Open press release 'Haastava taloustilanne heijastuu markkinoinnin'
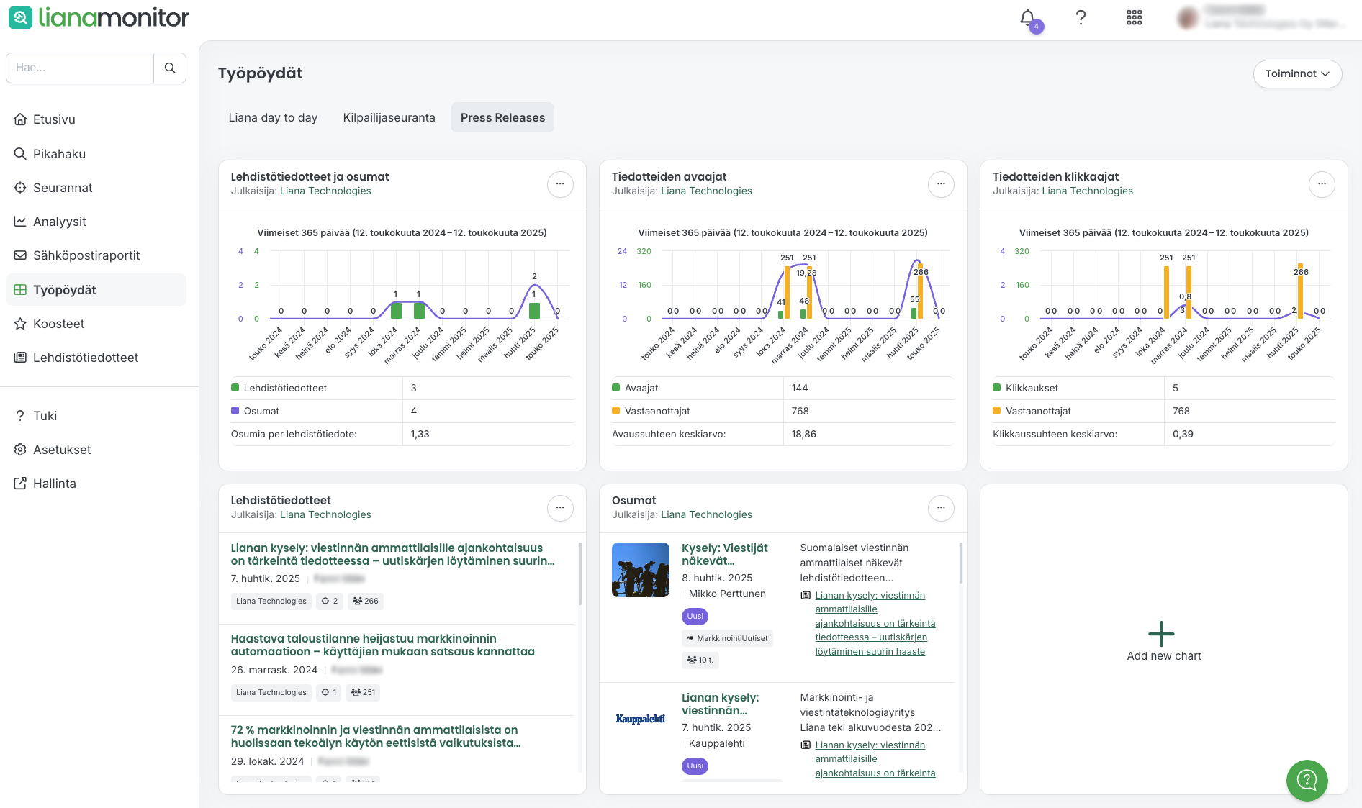Screen dimensions: 1362x808 click(x=382, y=645)
